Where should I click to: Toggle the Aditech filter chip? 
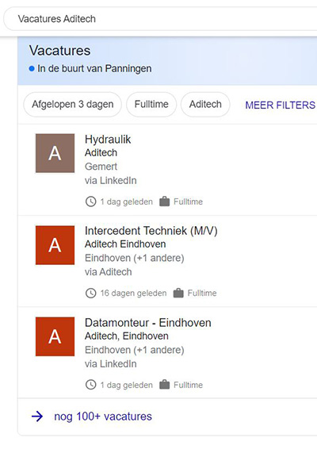(x=205, y=105)
